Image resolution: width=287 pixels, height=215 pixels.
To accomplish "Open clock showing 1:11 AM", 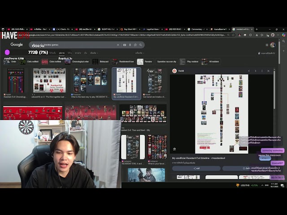I will (x=274, y=185).
